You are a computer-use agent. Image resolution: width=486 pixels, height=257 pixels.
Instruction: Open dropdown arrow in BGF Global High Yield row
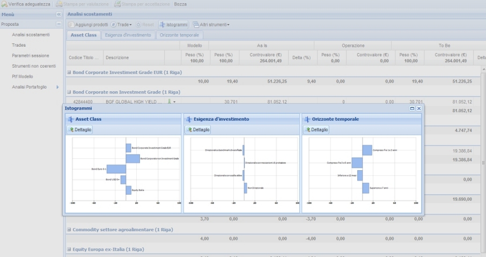click(x=174, y=102)
